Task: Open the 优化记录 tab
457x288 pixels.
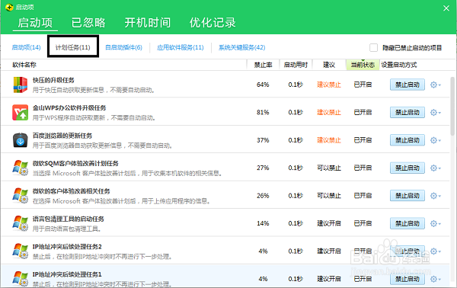Action: coord(213,23)
